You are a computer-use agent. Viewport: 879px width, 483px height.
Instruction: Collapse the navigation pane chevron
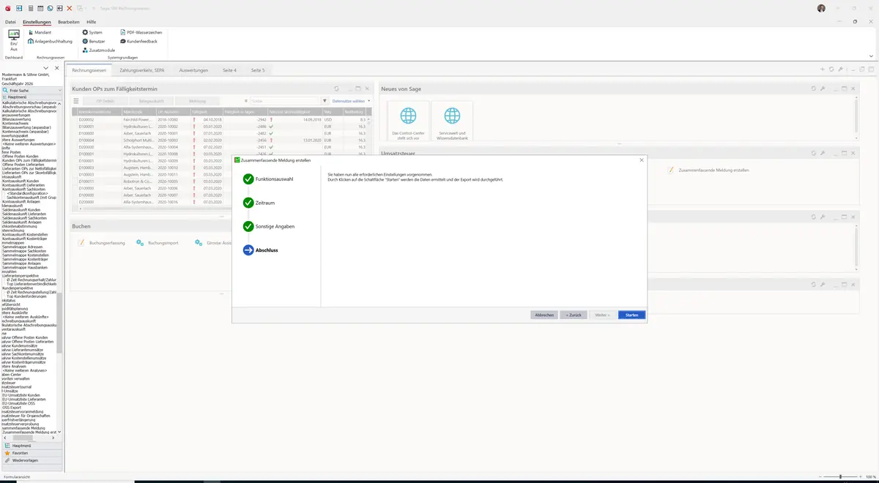click(x=46, y=68)
